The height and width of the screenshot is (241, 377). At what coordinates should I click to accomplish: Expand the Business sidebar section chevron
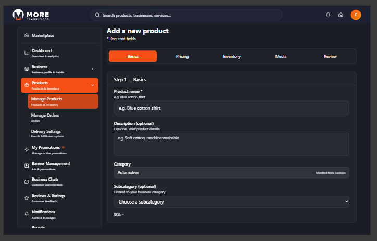[x=92, y=69]
